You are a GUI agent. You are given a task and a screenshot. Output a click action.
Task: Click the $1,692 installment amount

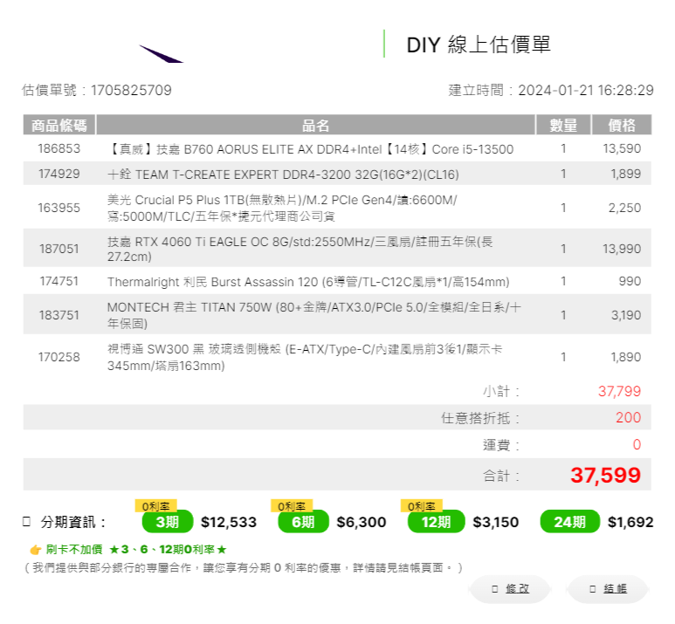pos(630,522)
